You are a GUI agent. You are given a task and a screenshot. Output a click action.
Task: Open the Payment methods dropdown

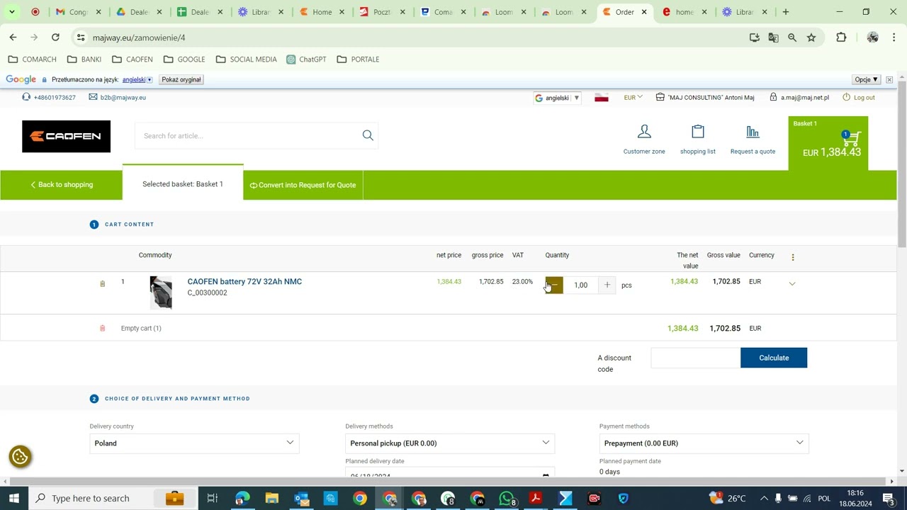(x=704, y=443)
